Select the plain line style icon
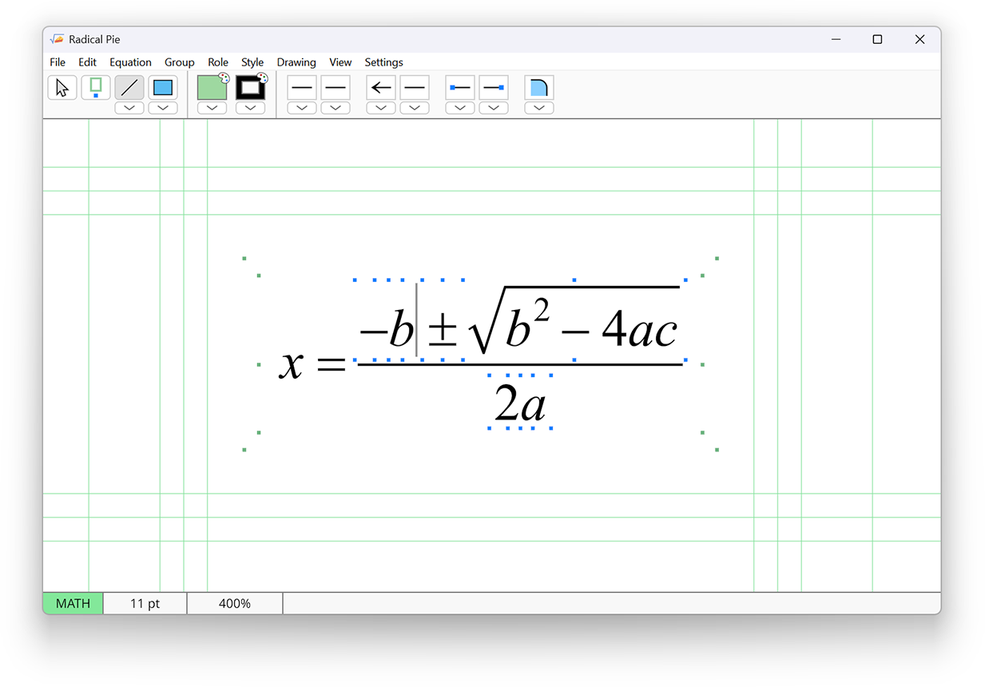 tap(301, 87)
